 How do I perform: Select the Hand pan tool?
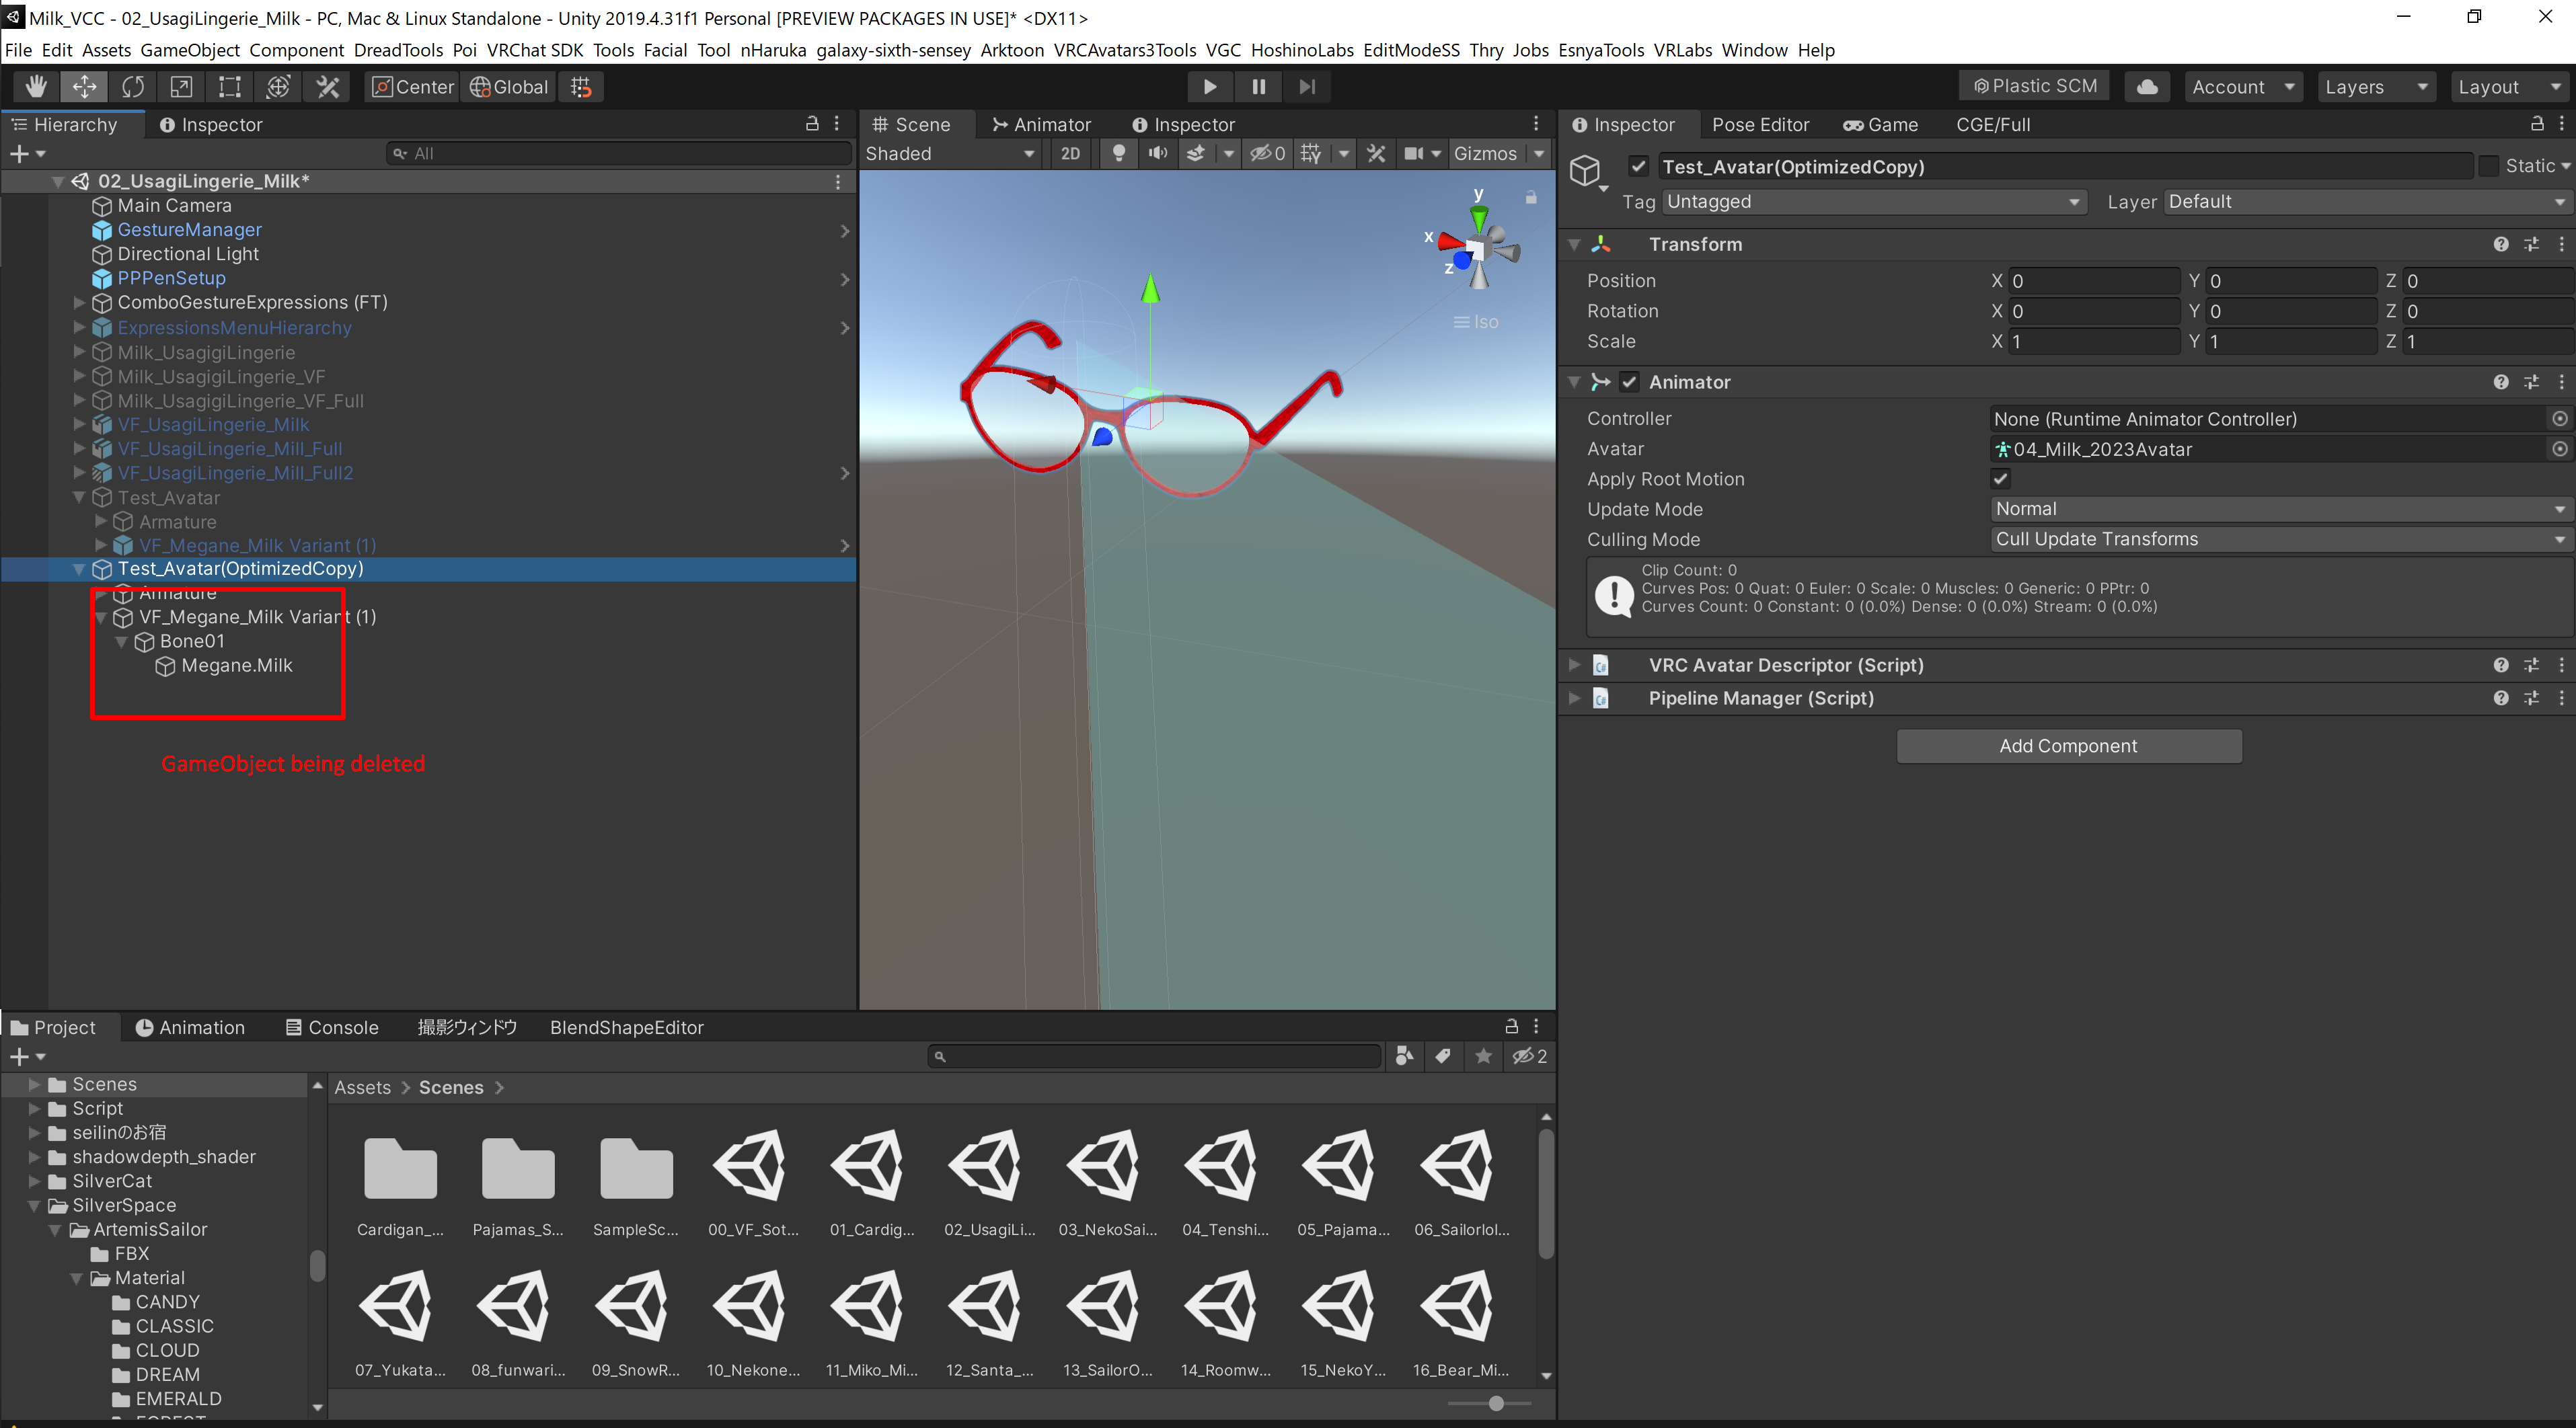point(34,87)
